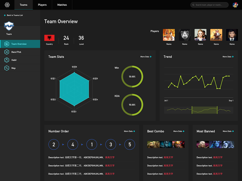Viewport: 242px width, 181px height.
Task: Select the first player portrait under Players
Action: point(169,35)
